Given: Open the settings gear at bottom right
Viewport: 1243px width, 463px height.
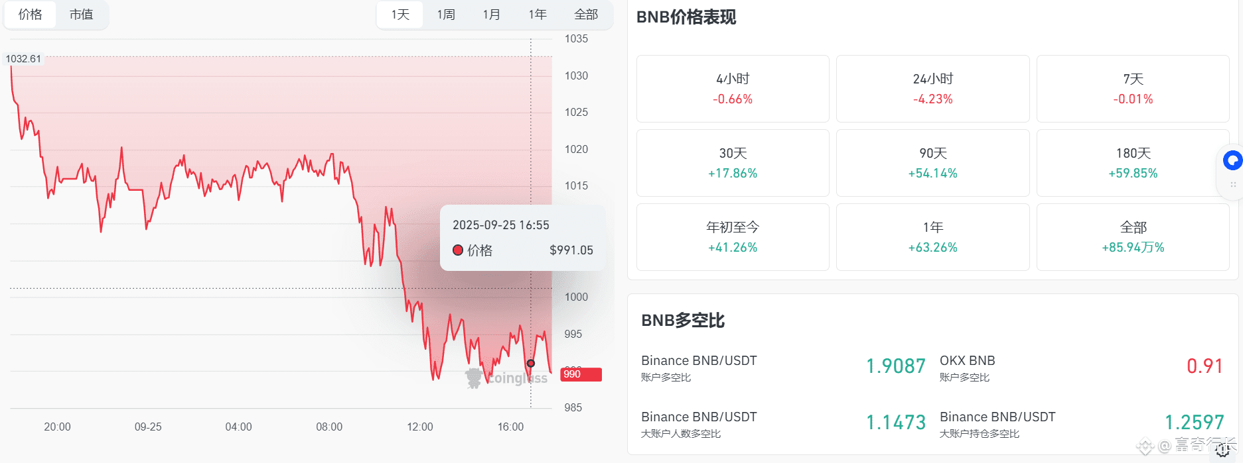Looking at the screenshot, I should tap(1222, 450).
